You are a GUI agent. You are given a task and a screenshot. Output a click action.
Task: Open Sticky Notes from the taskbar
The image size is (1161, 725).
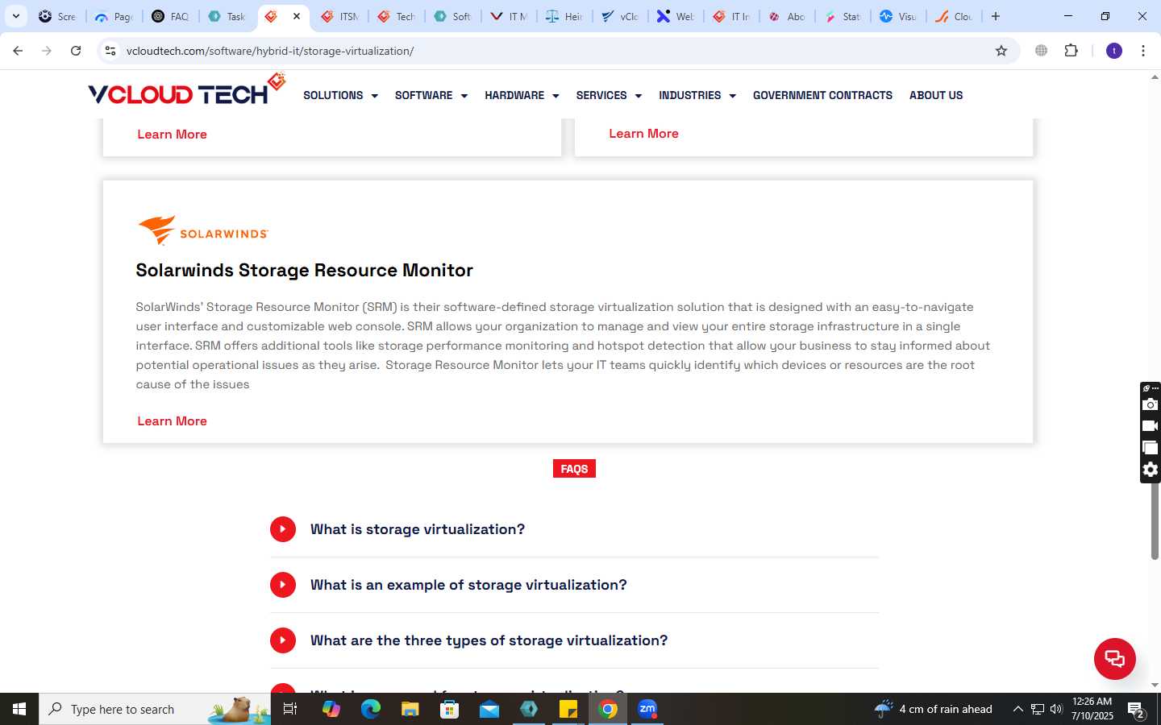[x=568, y=709]
